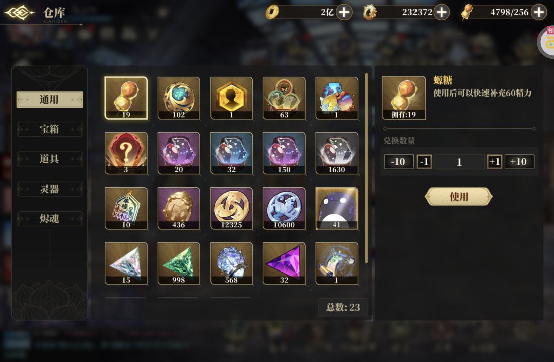Select the red question mark item
The width and height of the screenshot is (554, 362).
pyautogui.click(x=126, y=153)
